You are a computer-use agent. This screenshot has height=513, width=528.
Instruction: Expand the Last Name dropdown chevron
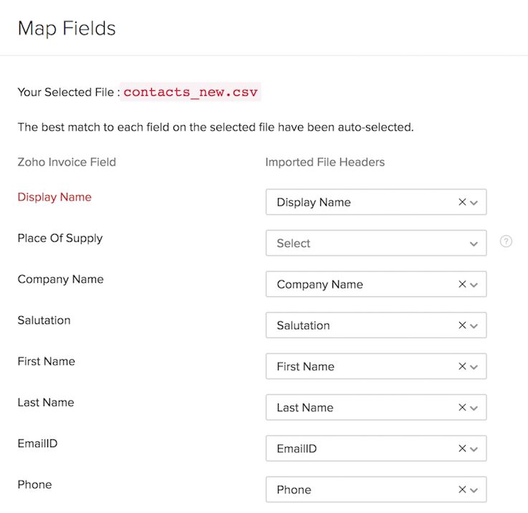(474, 408)
